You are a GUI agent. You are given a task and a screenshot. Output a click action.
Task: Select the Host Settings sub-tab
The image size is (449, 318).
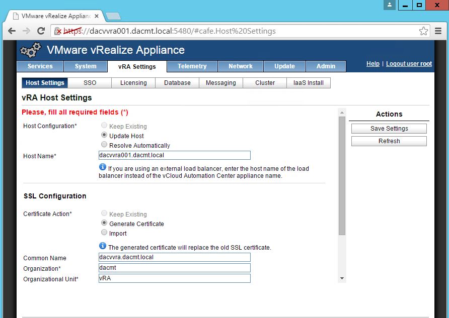(45, 83)
